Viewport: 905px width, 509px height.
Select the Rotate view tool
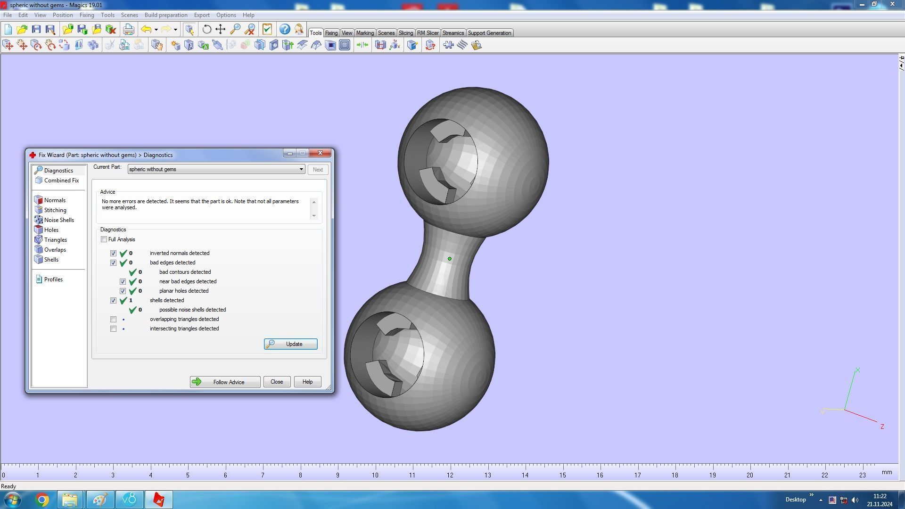coord(206,29)
